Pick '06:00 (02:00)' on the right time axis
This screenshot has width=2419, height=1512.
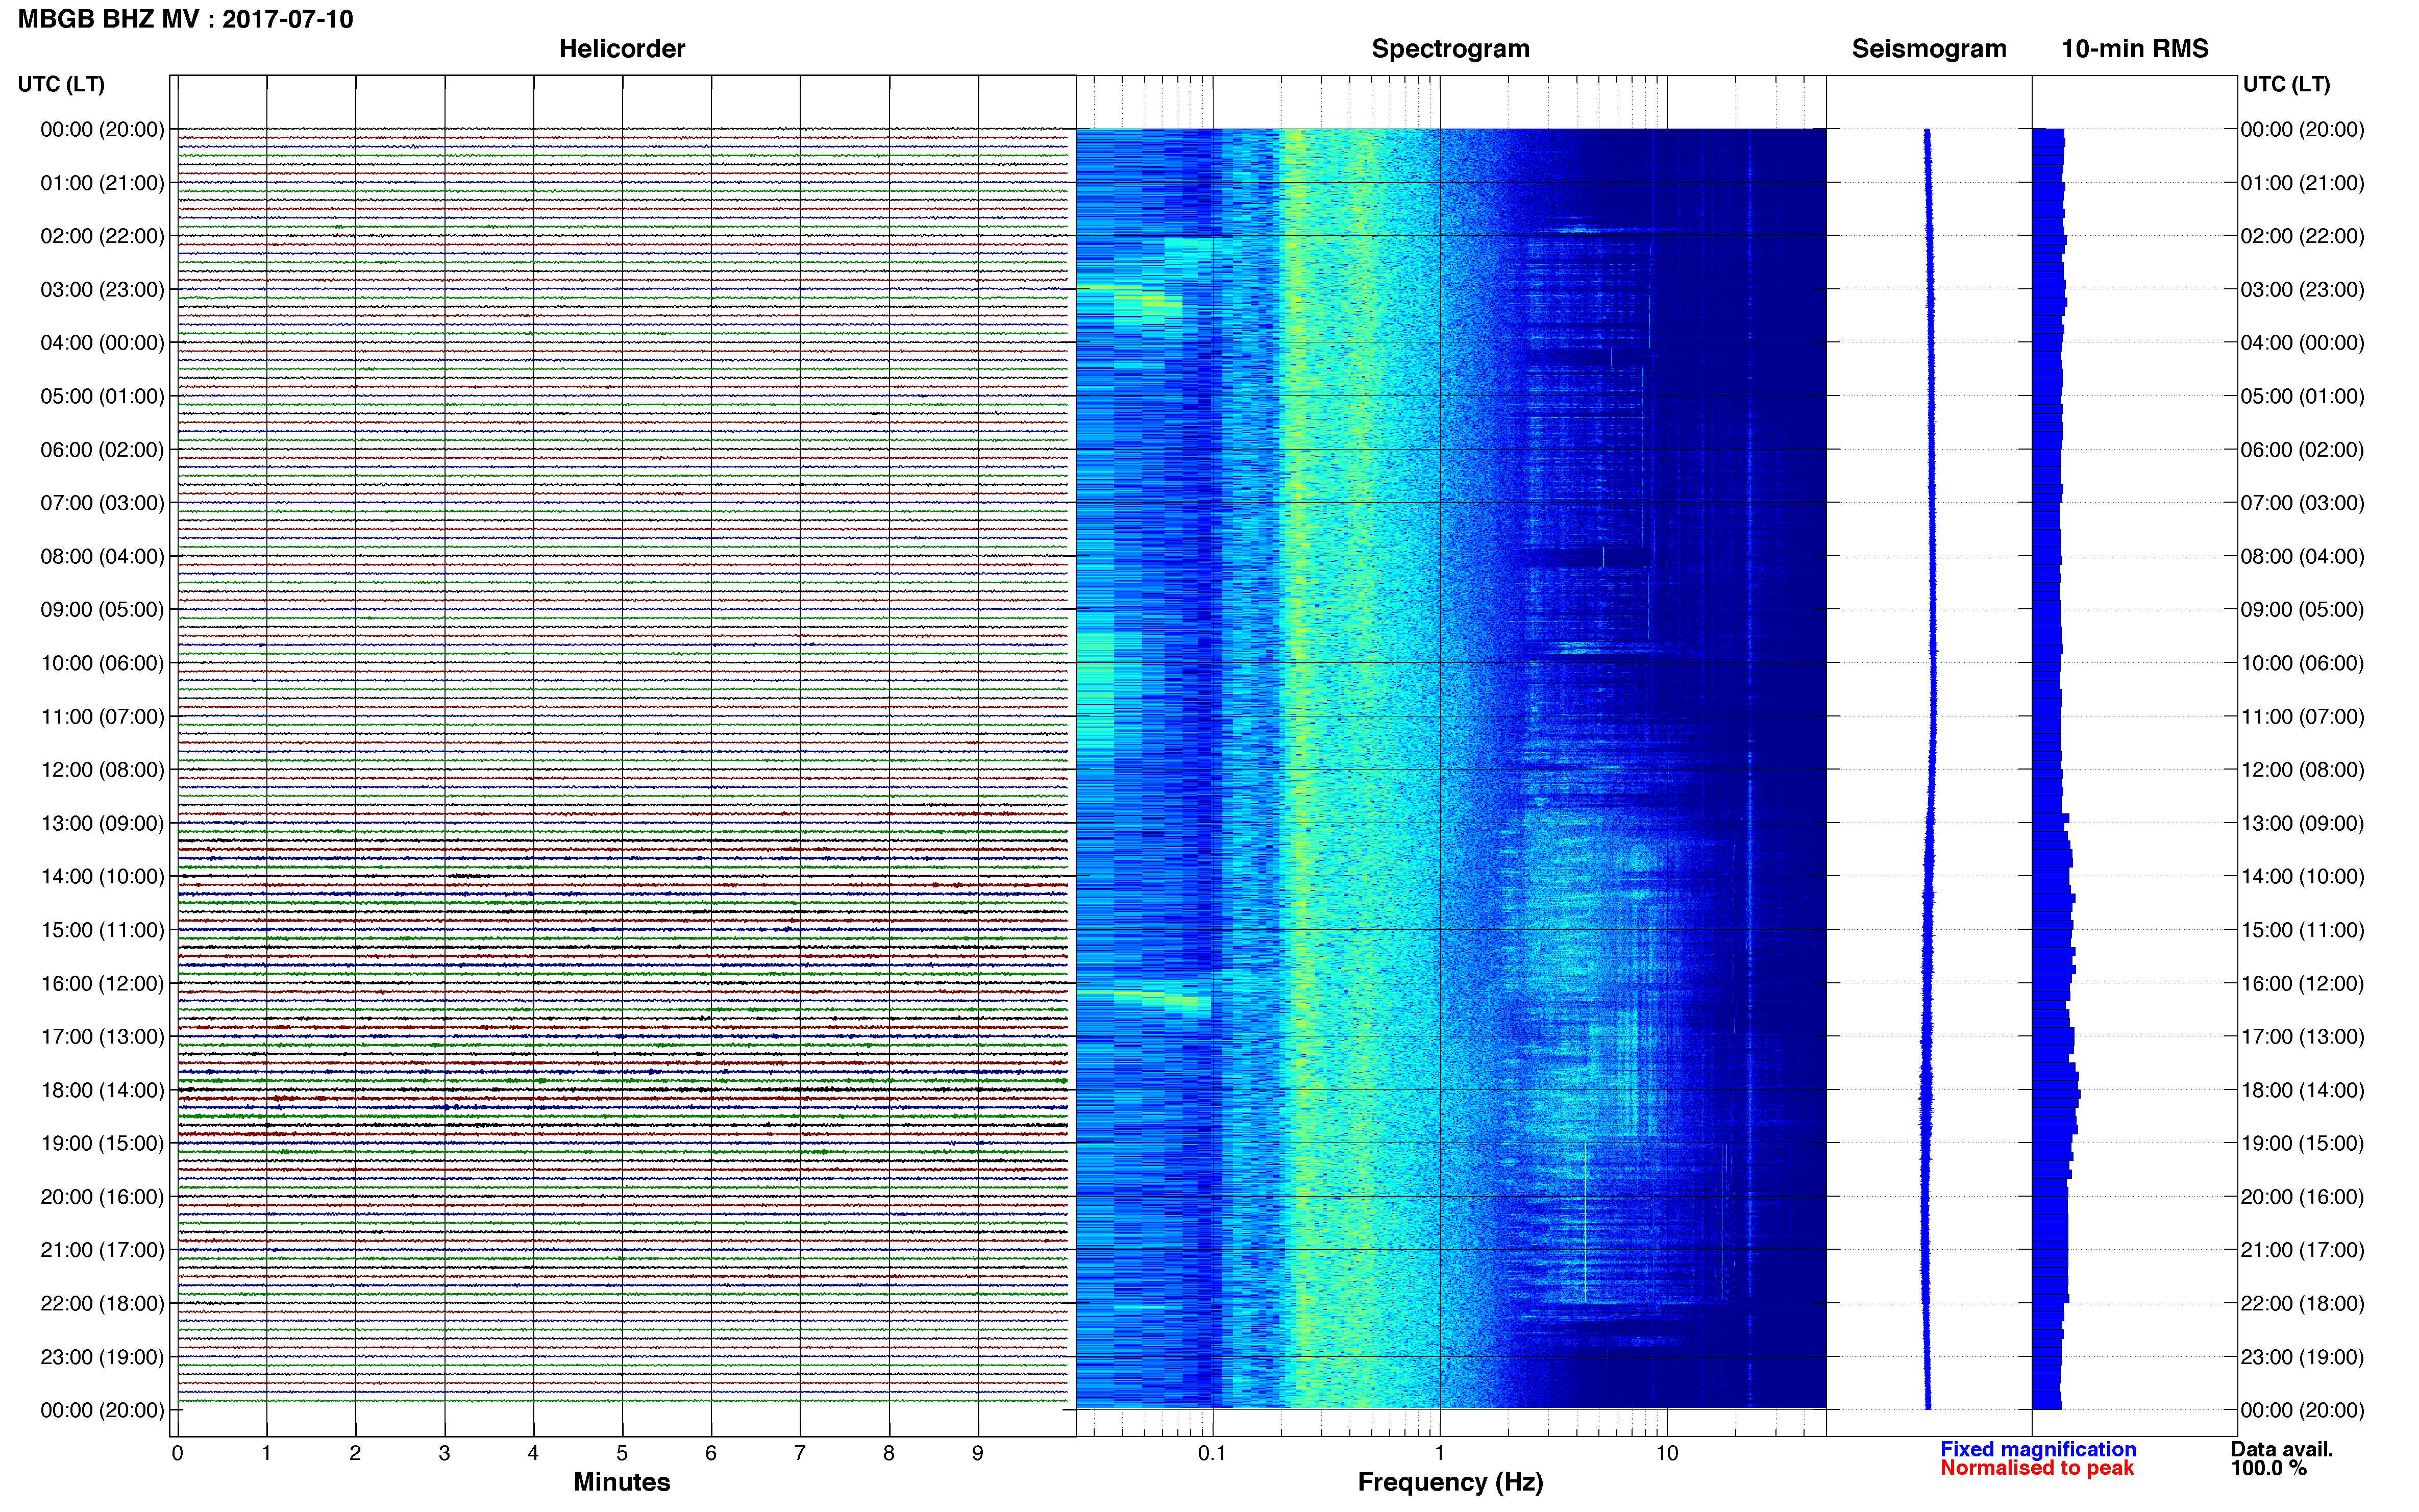point(2302,450)
